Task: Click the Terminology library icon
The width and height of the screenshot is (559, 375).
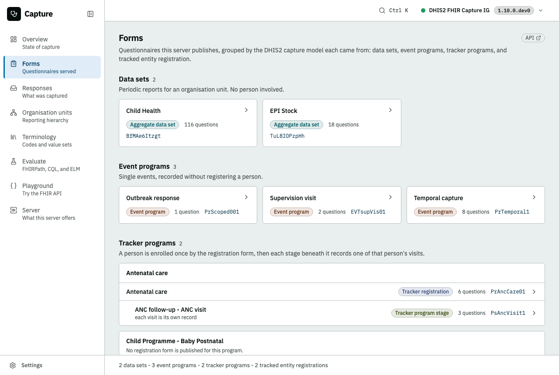Action: pos(14,137)
